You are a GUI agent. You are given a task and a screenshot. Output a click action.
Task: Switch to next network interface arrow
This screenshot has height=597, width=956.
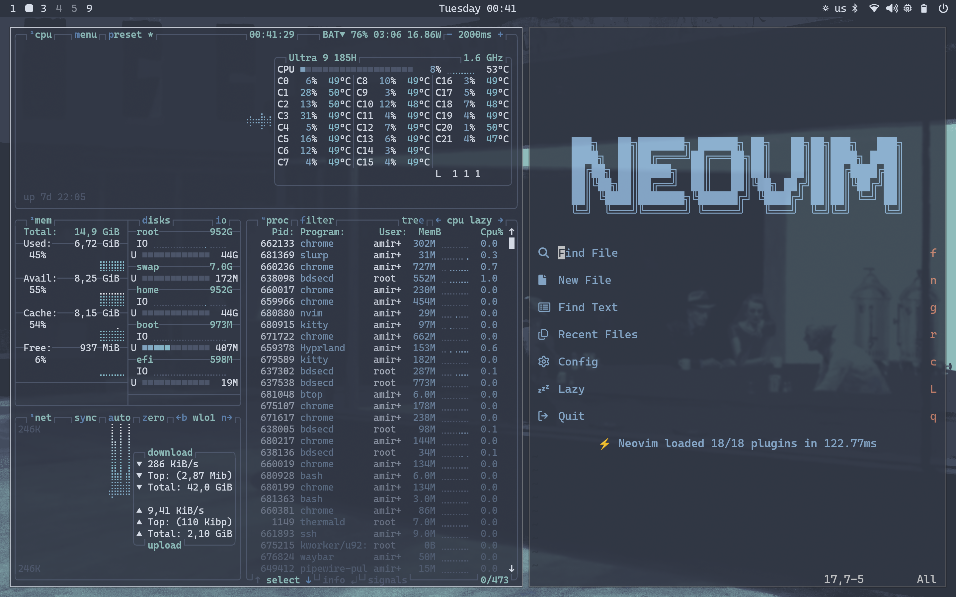227,418
